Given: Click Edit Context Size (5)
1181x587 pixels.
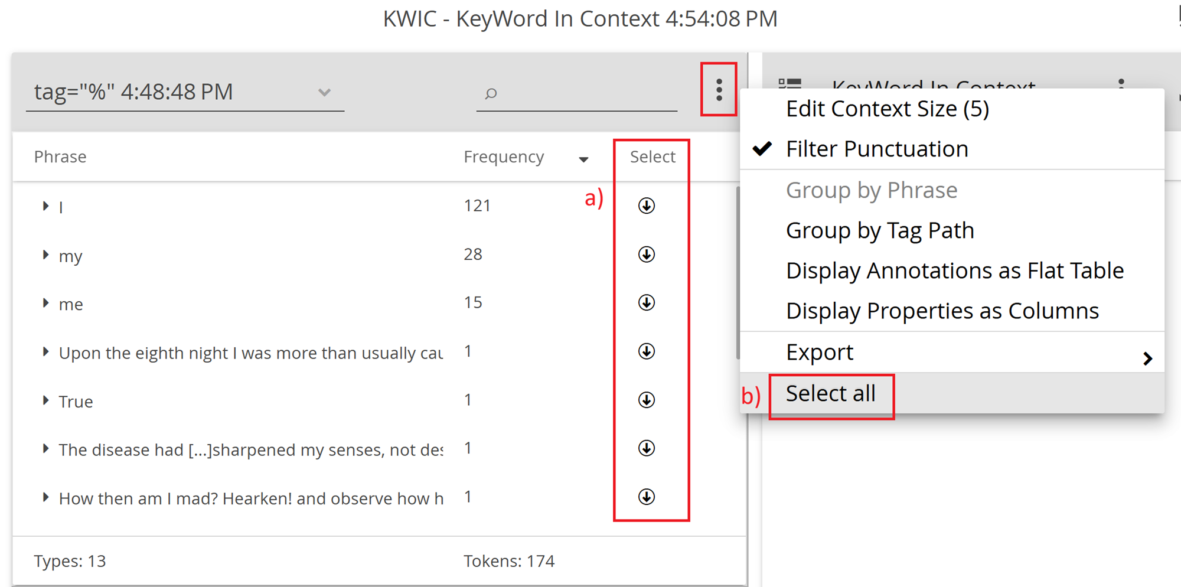Looking at the screenshot, I should pyautogui.click(x=888, y=109).
